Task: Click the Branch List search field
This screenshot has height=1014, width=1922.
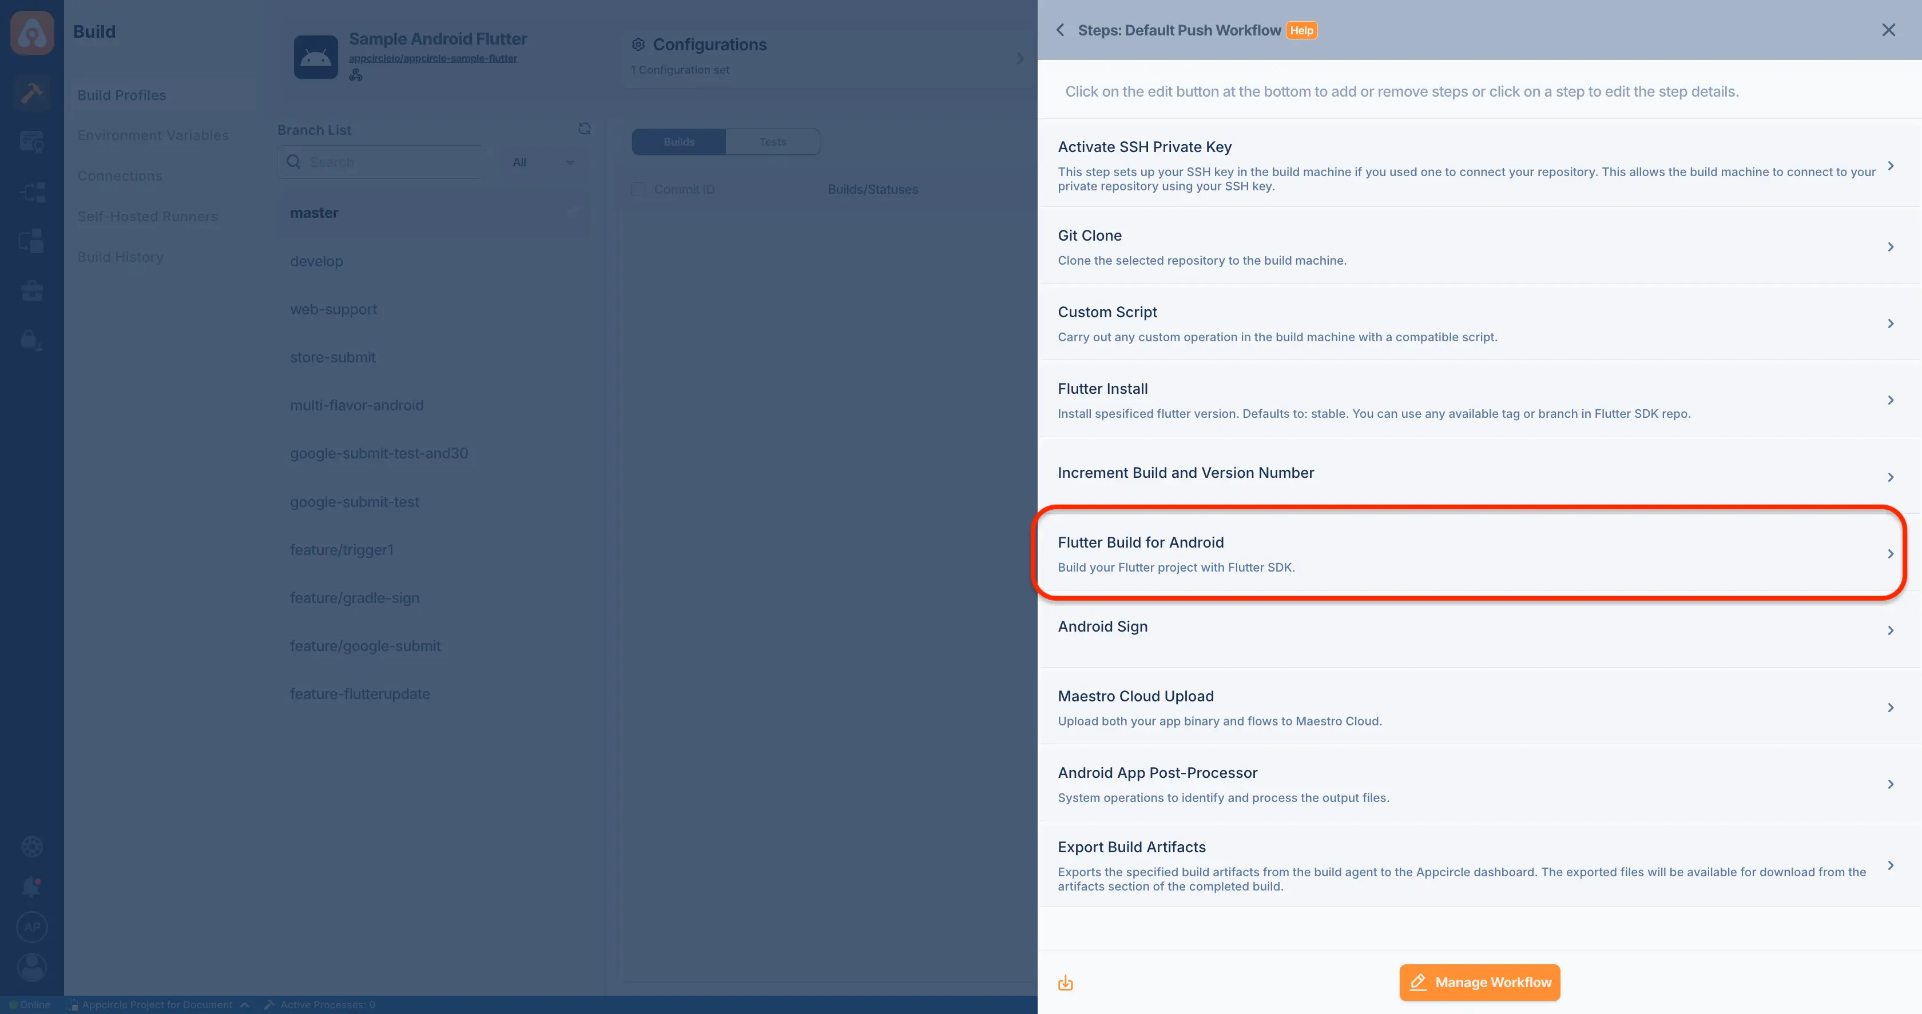Action: [382, 162]
